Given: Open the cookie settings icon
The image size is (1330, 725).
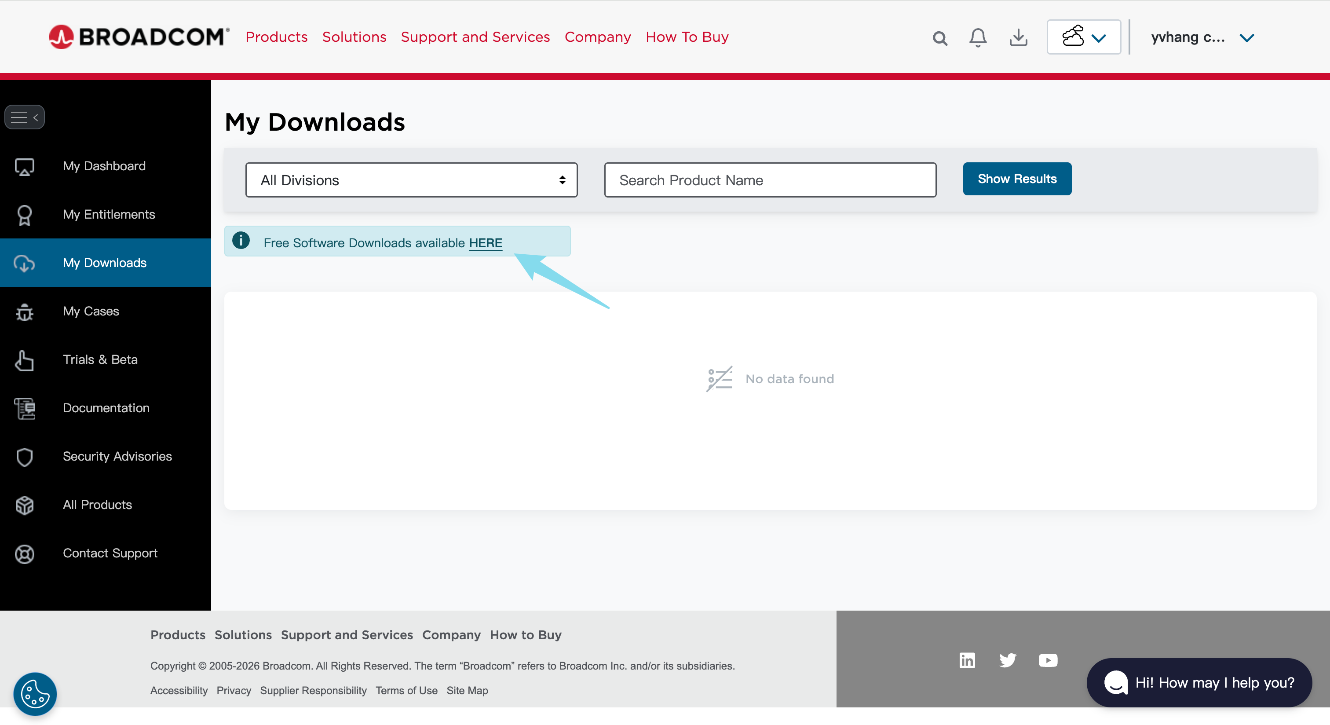Looking at the screenshot, I should (x=35, y=693).
